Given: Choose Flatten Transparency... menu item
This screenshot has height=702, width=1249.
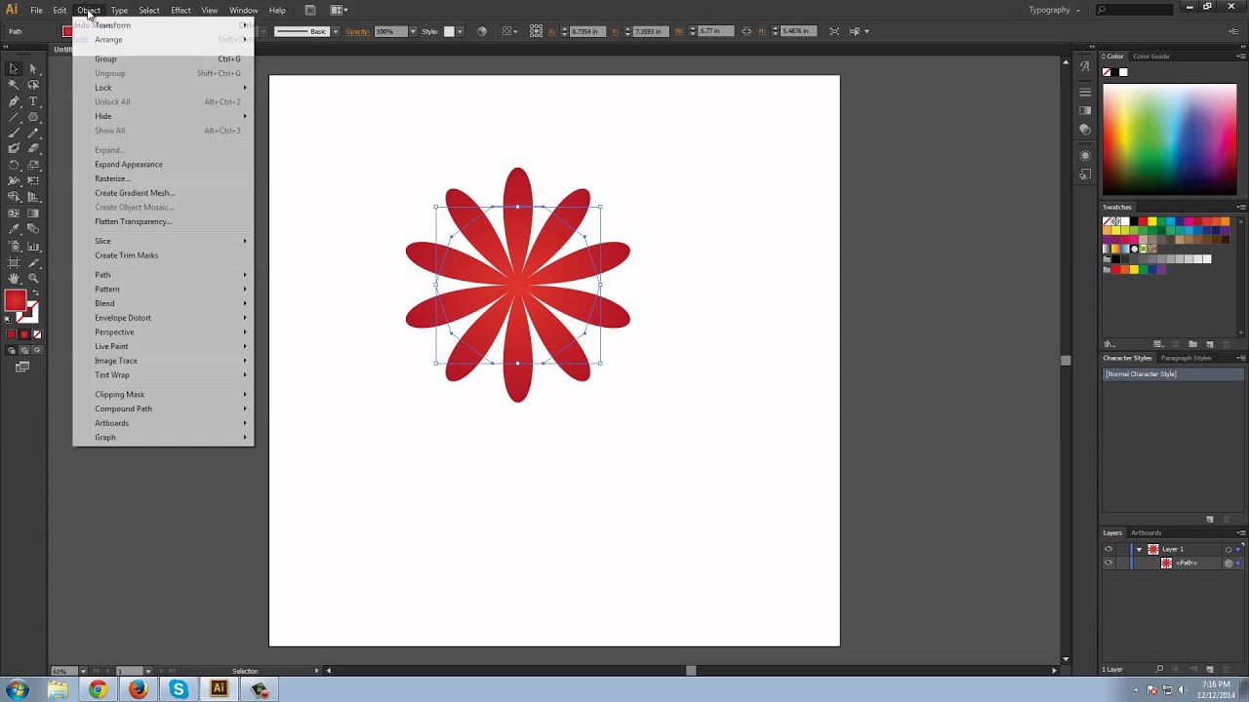Looking at the screenshot, I should point(134,221).
